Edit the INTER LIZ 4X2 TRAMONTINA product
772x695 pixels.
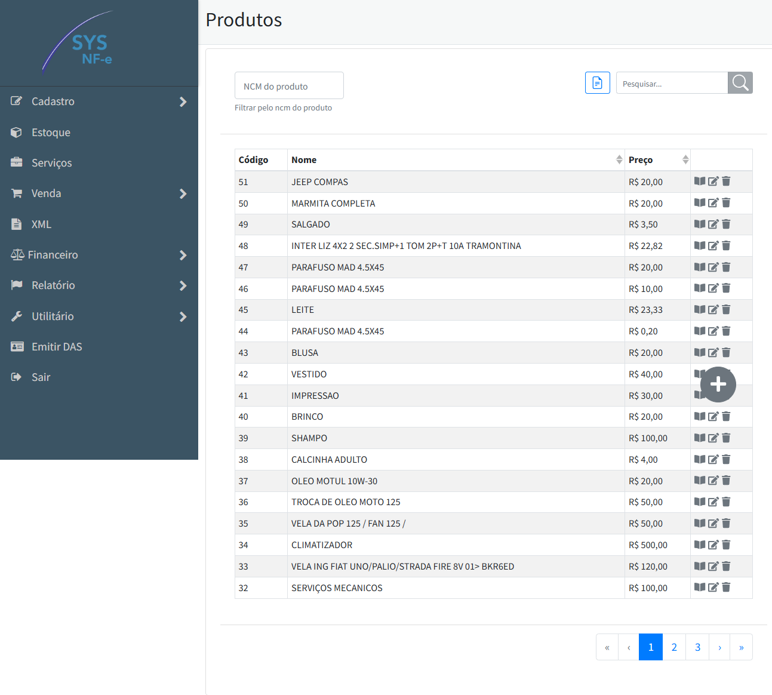pos(713,245)
